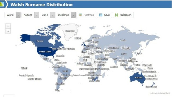172x97 pixels.
Task: Click the Save floppy disk icon
Action: 101,15
